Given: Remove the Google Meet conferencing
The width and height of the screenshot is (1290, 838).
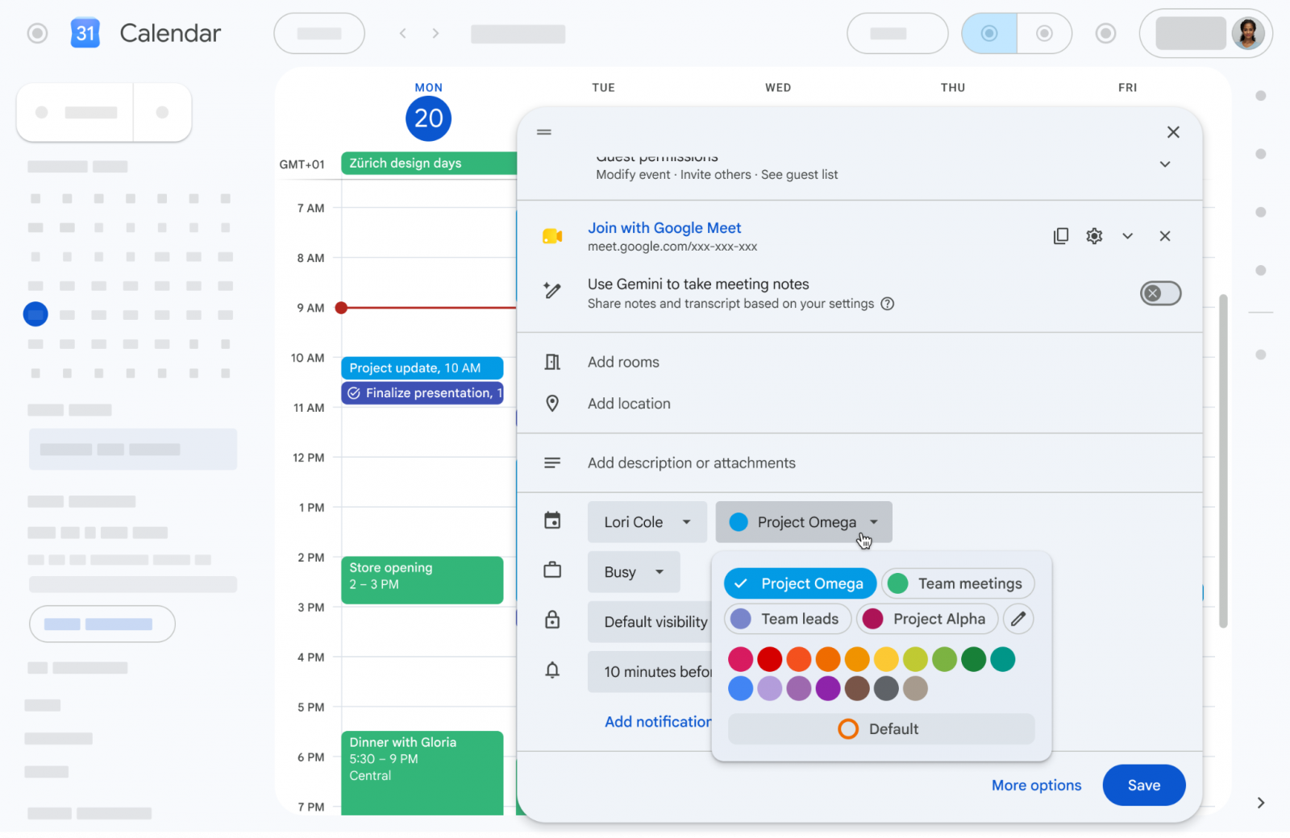Looking at the screenshot, I should click(1165, 236).
